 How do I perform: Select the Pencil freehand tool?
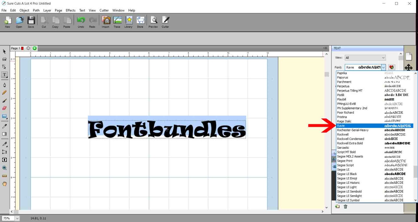pyautogui.click(x=4, y=92)
